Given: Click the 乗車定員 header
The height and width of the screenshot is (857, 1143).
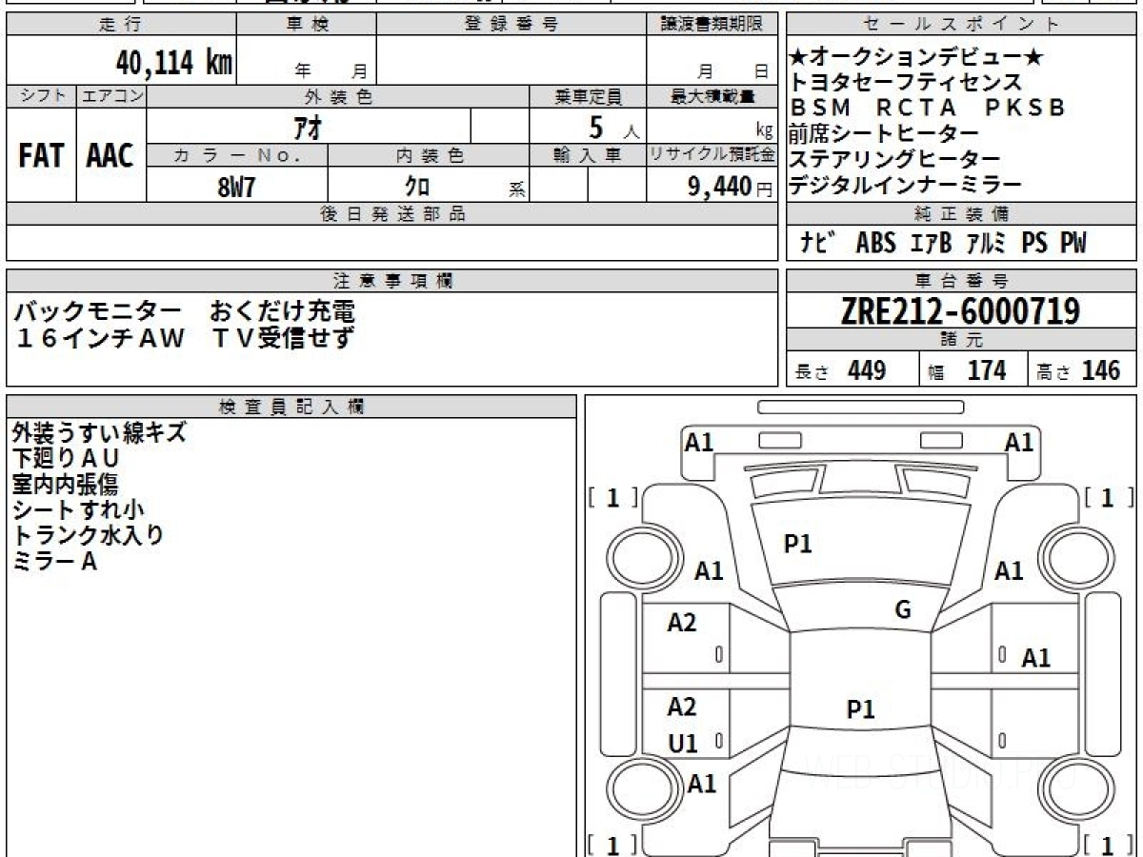Looking at the screenshot, I should tap(588, 96).
